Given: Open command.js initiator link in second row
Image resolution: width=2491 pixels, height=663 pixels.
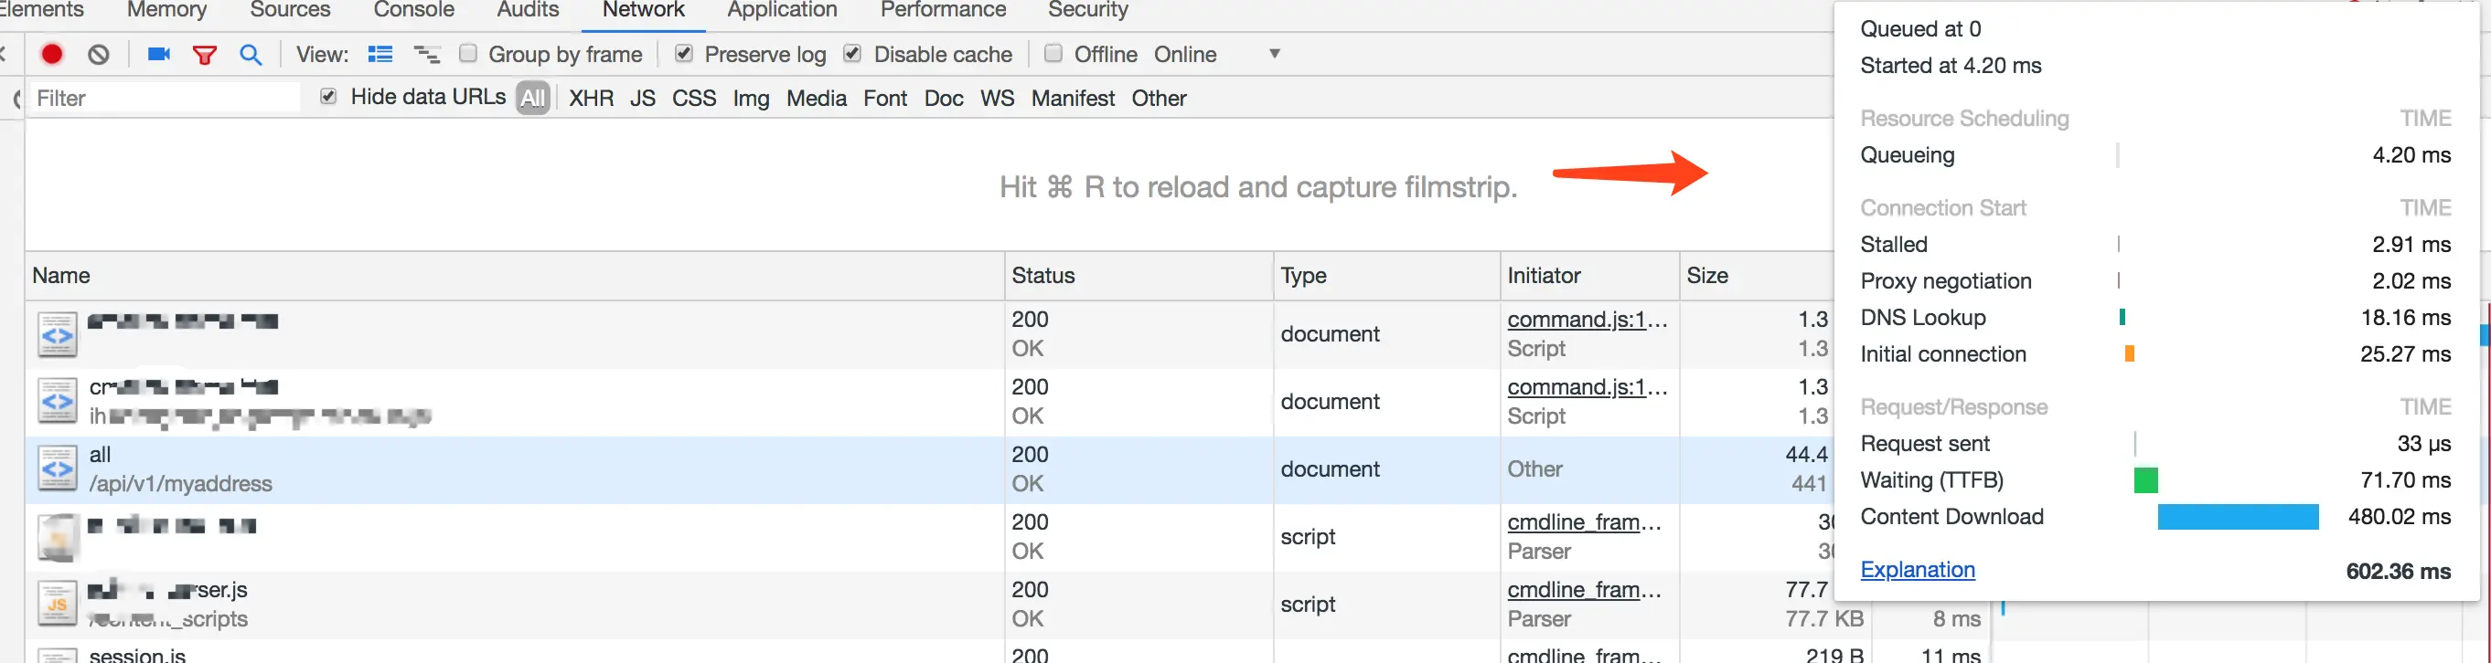Looking at the screenshot, I should point(1587,387).
